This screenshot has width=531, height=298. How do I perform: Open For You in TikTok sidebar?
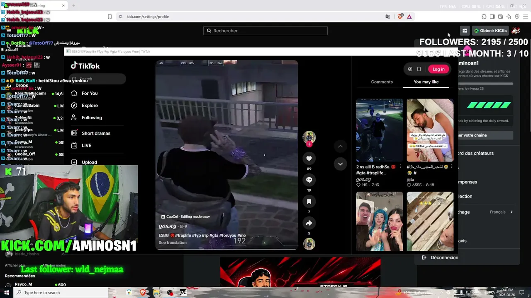click(x=85, y=94)
